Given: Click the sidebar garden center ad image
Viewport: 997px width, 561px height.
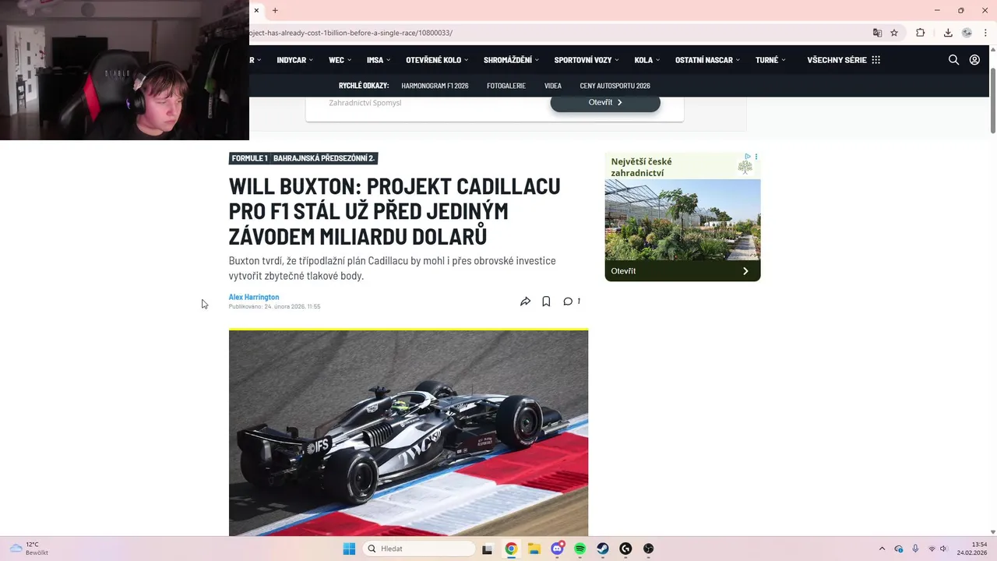Looking at the screenshot, I should pos(682,220).
